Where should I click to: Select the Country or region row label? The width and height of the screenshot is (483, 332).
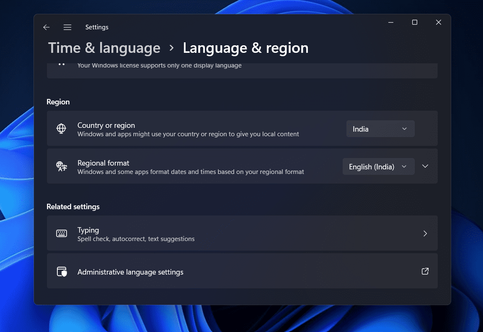(106, 125)
